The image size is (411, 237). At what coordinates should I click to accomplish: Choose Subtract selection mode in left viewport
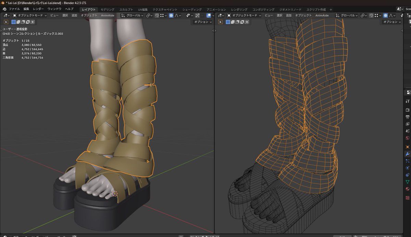23,22
